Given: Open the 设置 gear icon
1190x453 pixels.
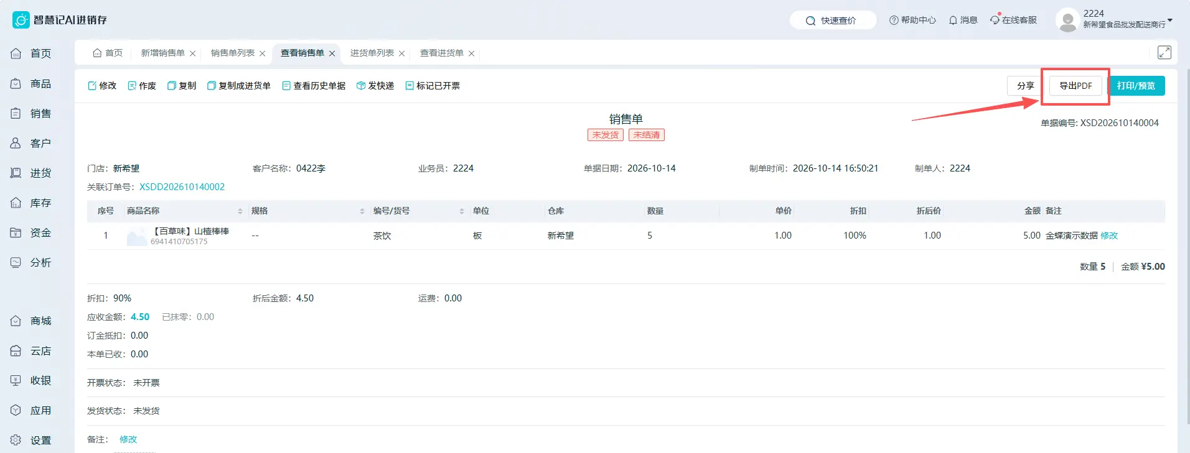Looking at the screenshot, I should tap(16, 440).
